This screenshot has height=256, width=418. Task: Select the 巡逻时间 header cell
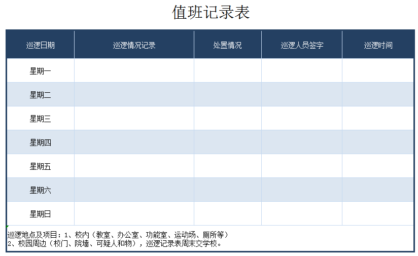(x=378, y=45)
